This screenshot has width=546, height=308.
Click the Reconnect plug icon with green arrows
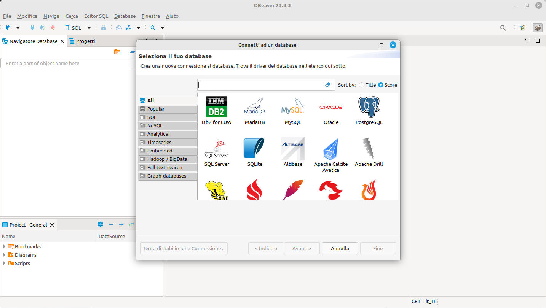pyautogui.click(x=43, y=28)
